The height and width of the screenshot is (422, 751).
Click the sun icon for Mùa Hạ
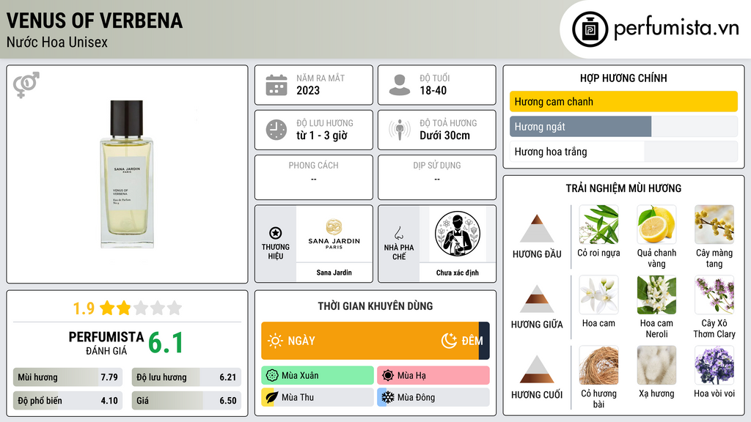pos(387,376)
